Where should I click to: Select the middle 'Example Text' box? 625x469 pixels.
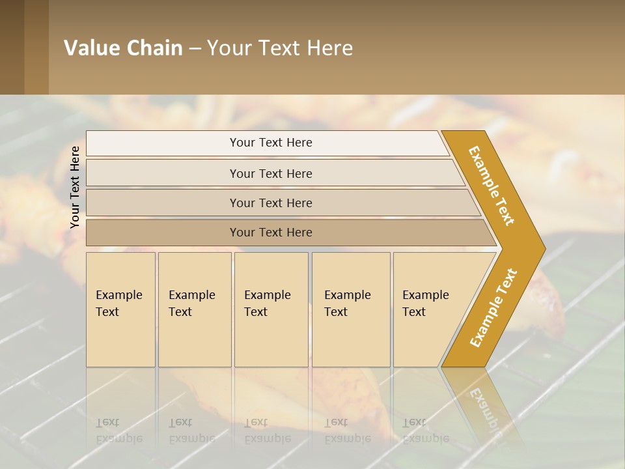point(271,309)
